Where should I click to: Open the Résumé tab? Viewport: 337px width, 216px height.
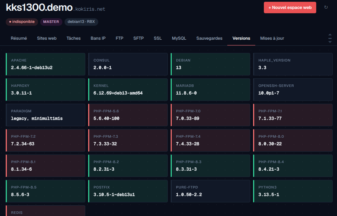coord(19,38)
